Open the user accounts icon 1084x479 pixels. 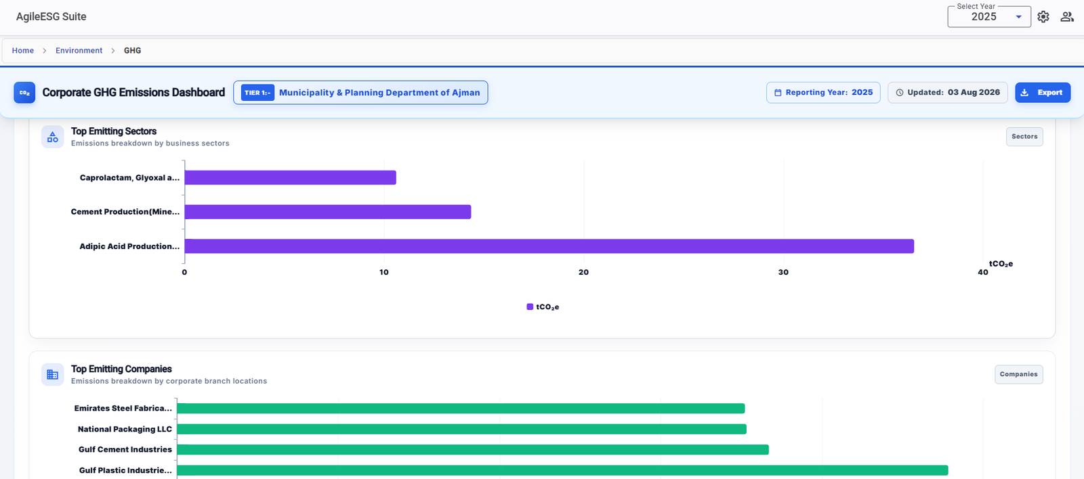1067,17
